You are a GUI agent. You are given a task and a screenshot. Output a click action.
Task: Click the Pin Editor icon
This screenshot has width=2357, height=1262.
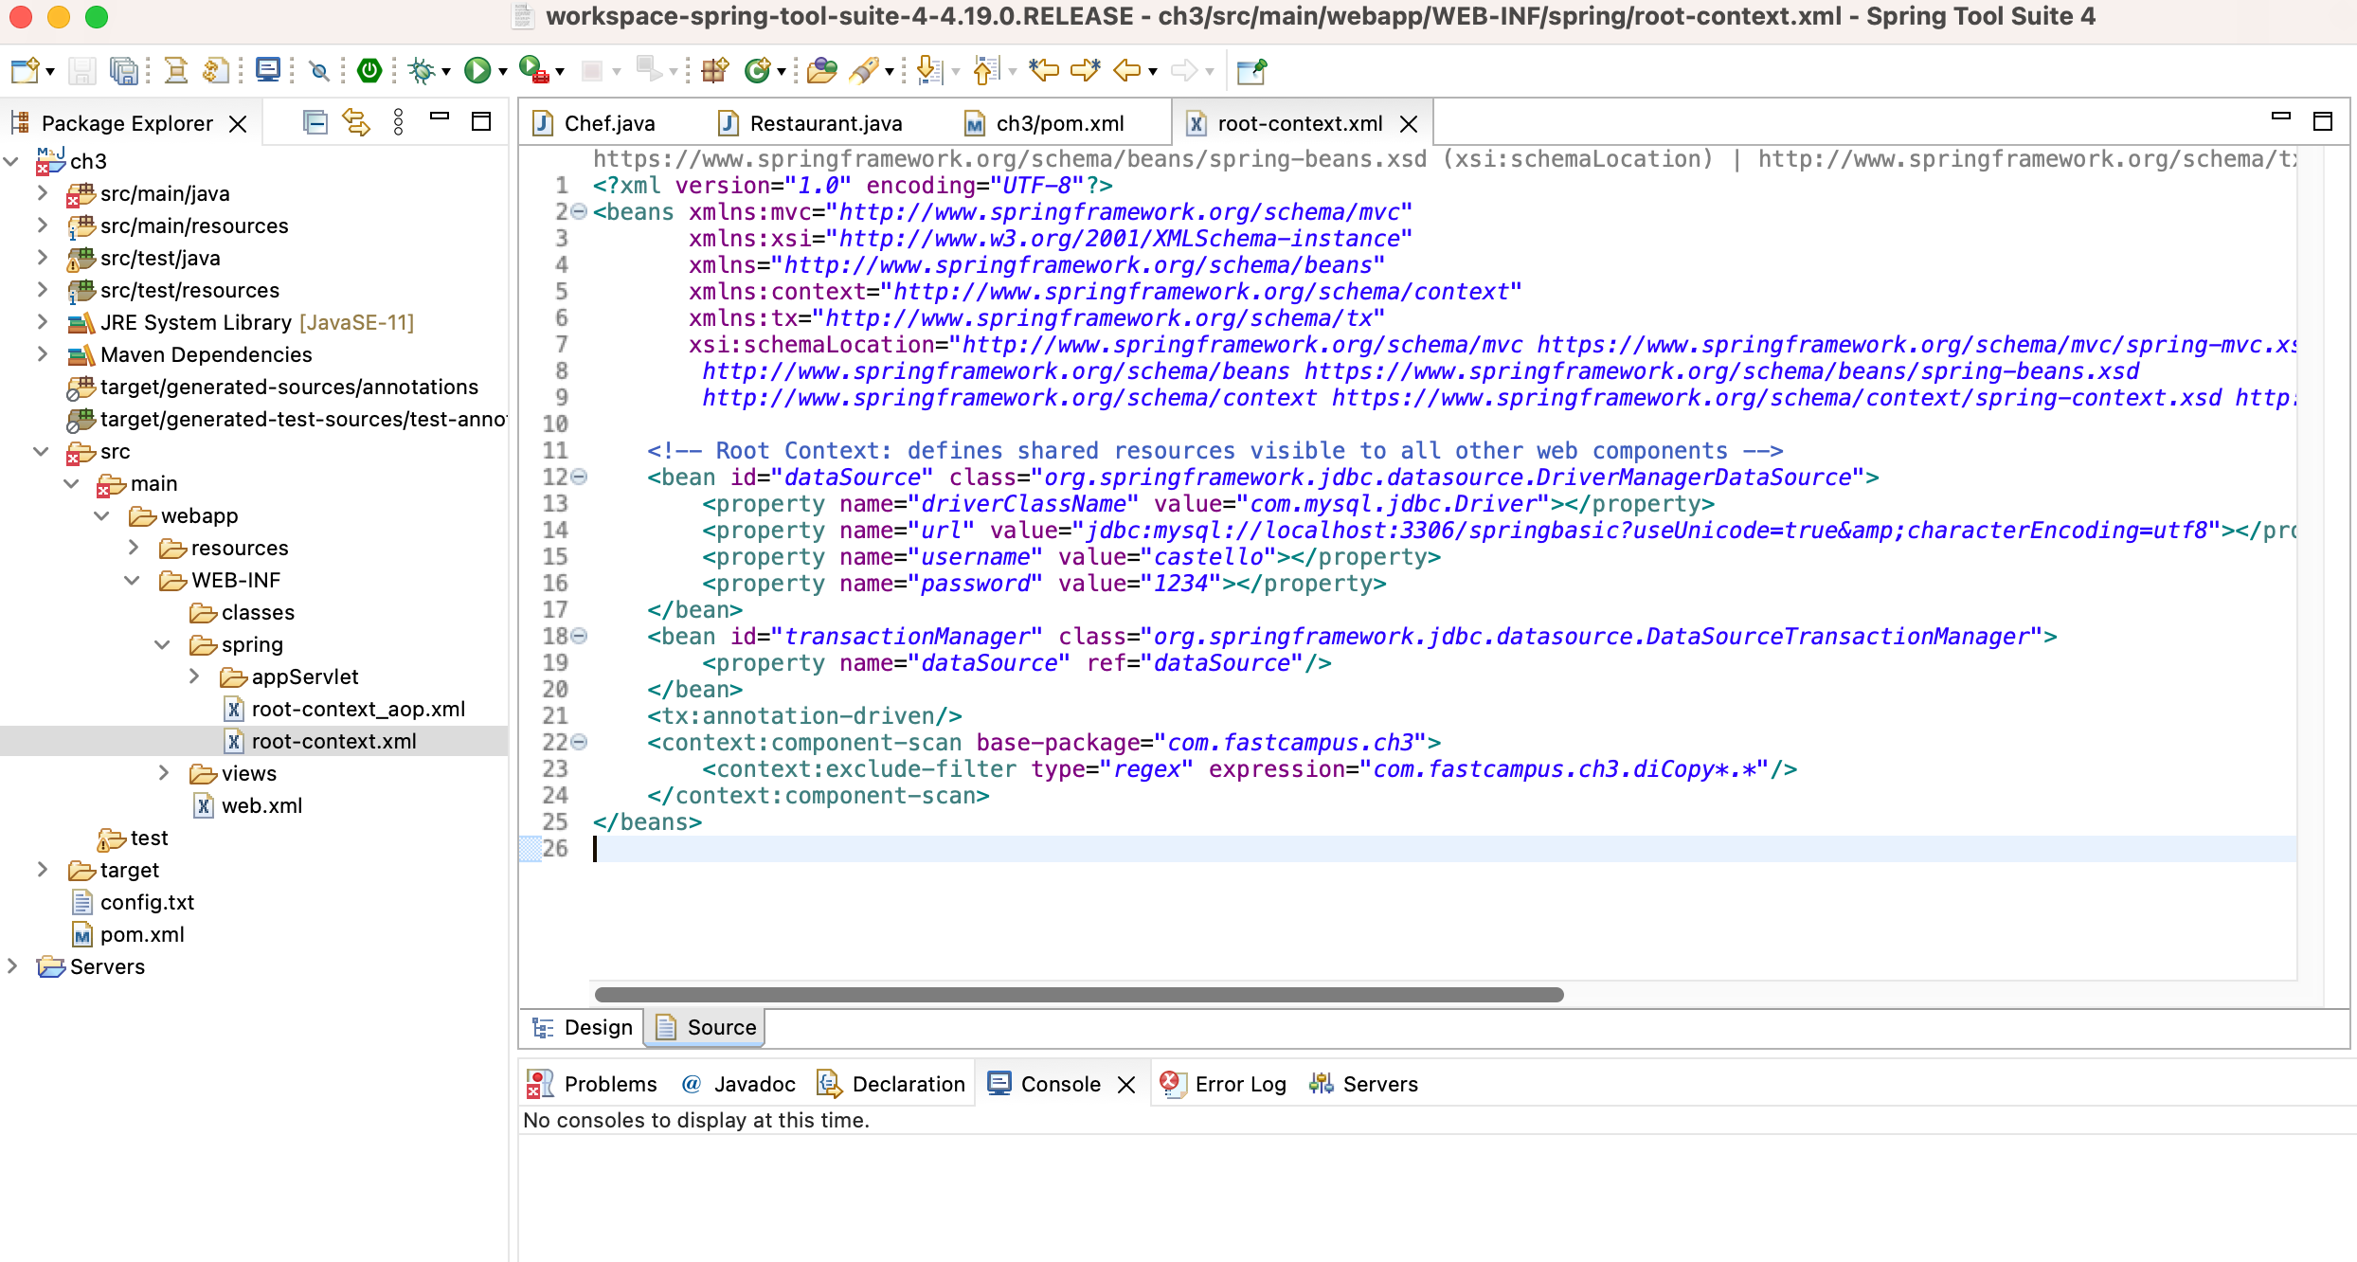(x=1251, y=70)
